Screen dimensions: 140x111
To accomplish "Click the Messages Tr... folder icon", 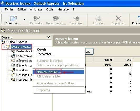I will pyautogui.click(x=13, y=80).
